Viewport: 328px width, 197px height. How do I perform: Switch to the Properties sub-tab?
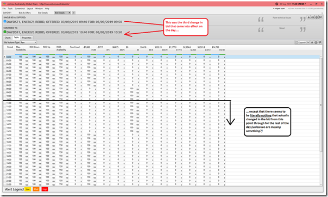[x=27, y=38]
